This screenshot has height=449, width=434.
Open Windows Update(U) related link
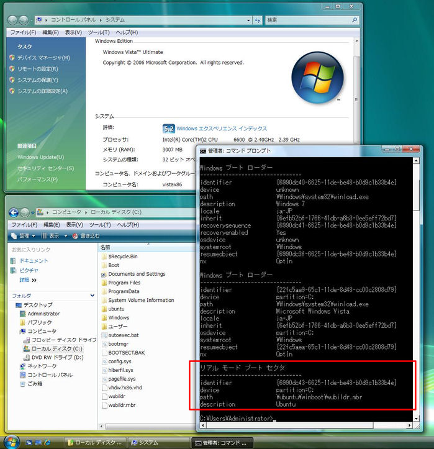click(40, 157)
